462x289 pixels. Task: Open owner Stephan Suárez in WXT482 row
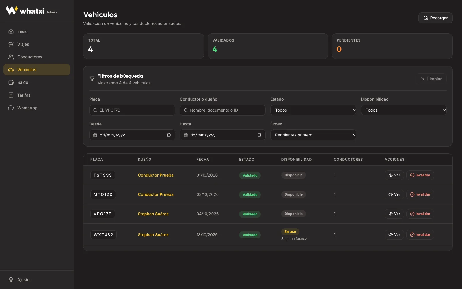point(153,235)
